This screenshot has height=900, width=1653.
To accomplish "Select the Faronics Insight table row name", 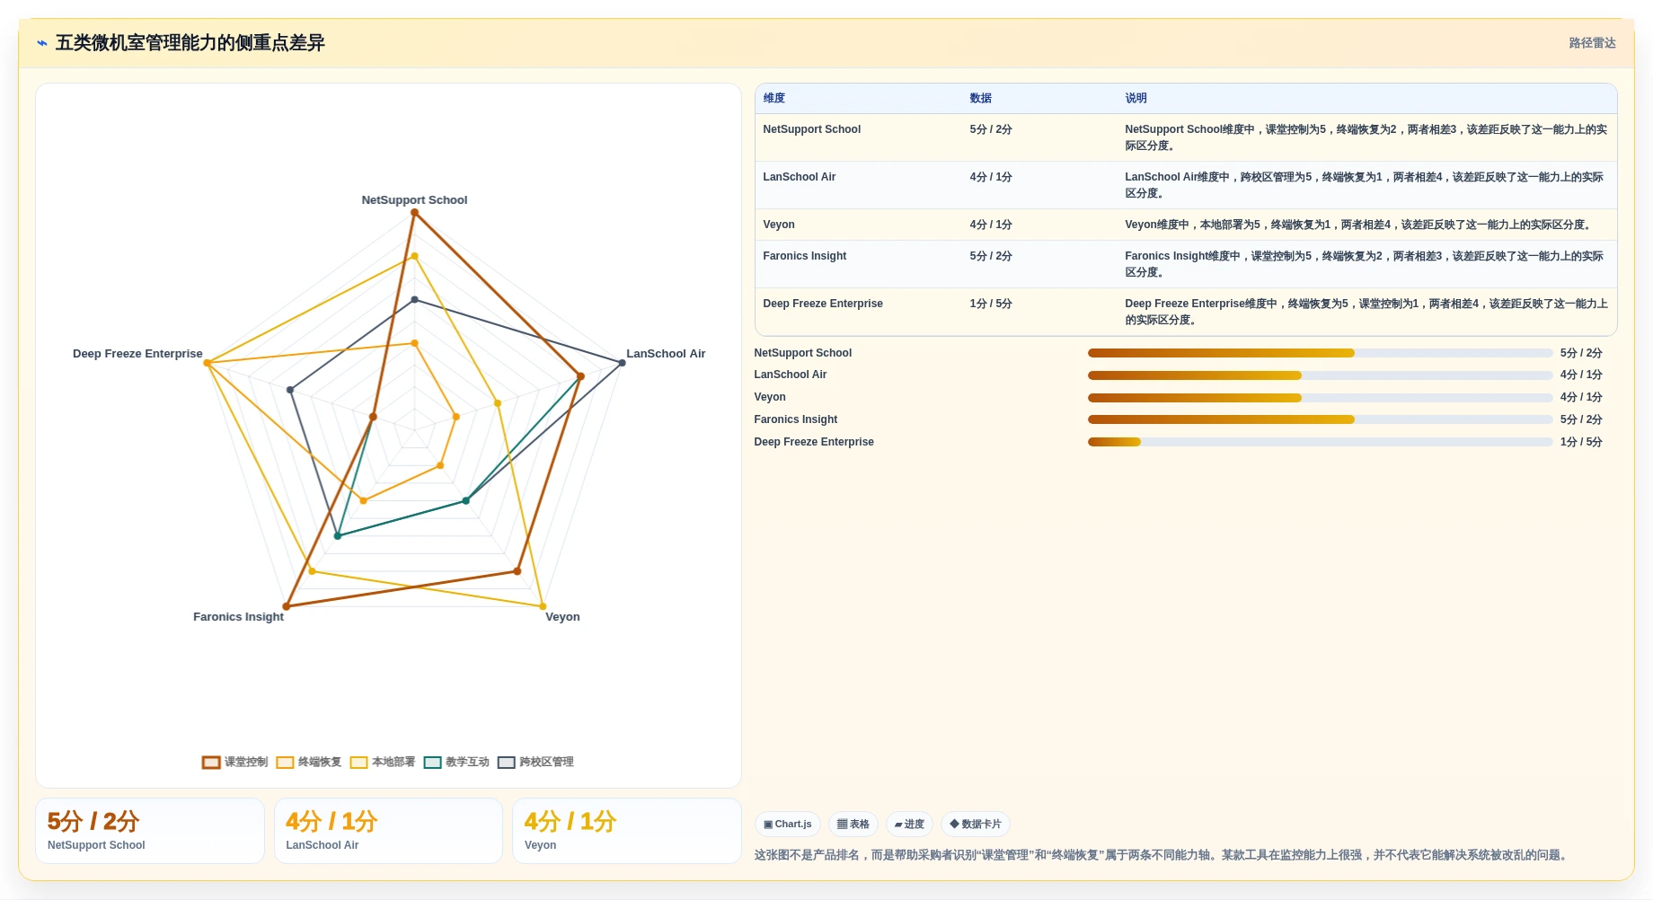I will [804, 256].
